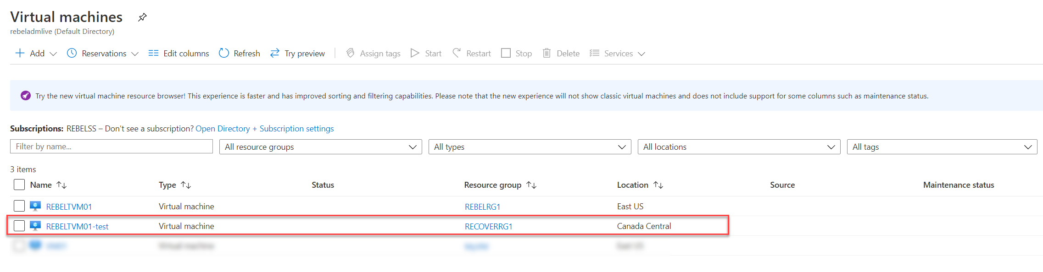The height and width of the screenshot is (272, 1043).
Task: Open the All types dropdown
Action: coord(530,147)
